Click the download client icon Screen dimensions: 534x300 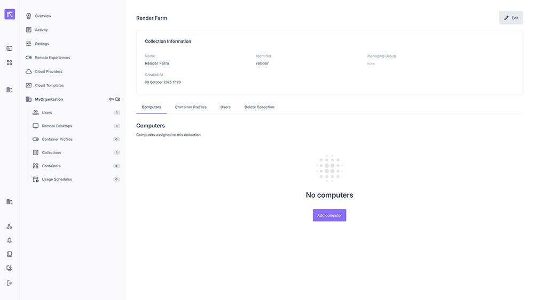(10, 268)
